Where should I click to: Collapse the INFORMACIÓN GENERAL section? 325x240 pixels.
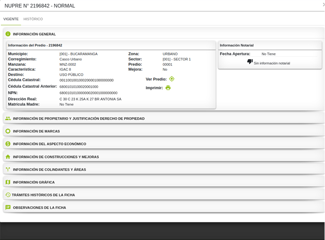(x=164, y=34)
